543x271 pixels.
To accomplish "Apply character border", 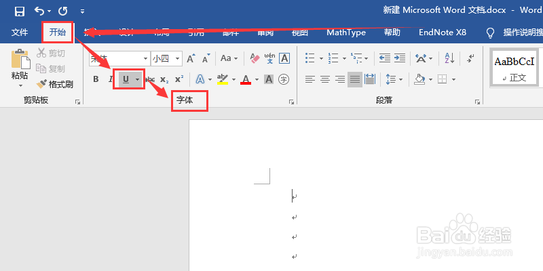I will point(284,58).
